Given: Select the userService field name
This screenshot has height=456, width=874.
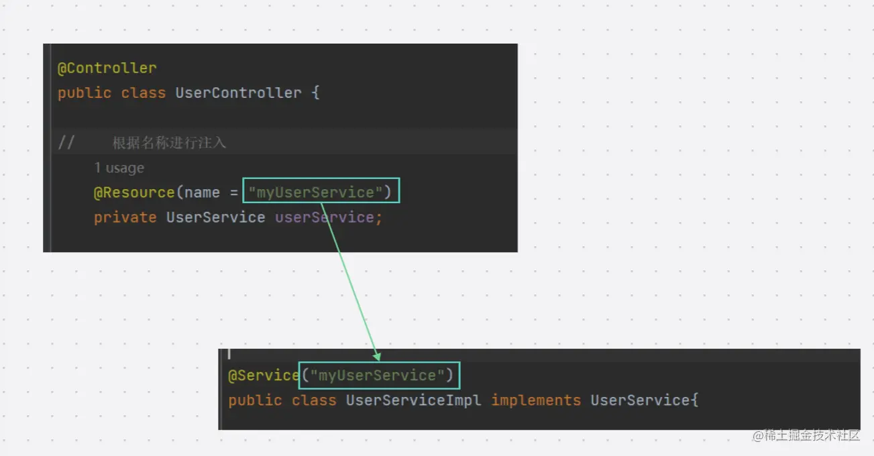Looking at the screenshot, I should point(324,217).
